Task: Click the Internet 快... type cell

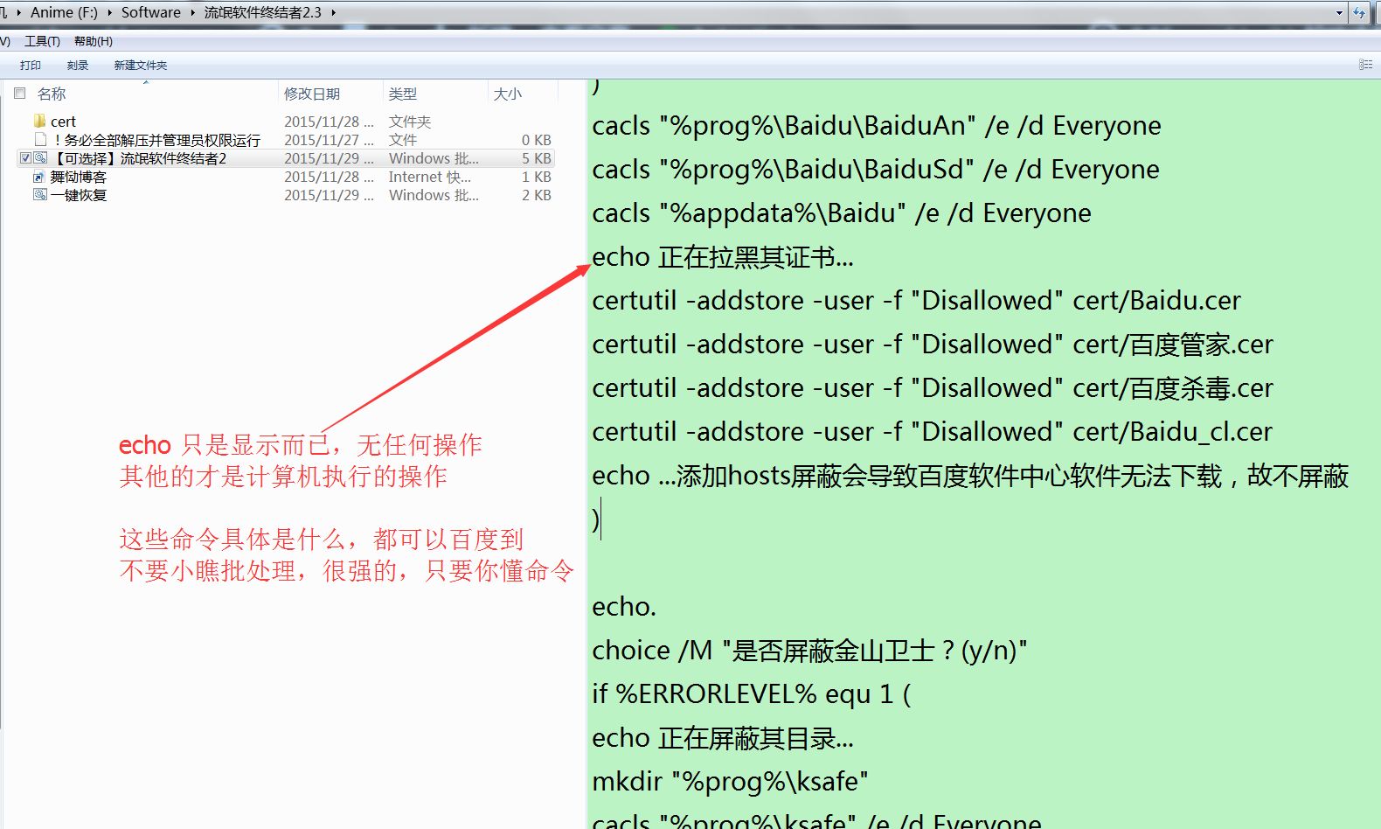Action: click(x=430, y=177)
